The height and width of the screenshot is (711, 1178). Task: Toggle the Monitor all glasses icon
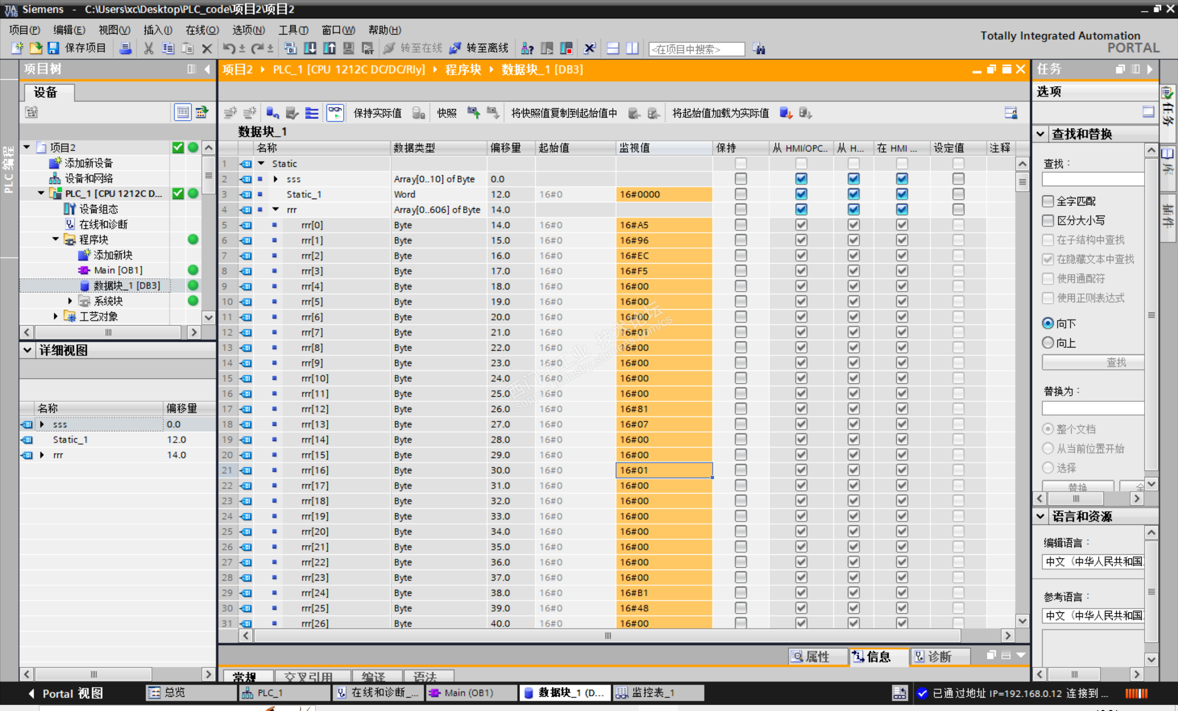(x=335, y=113)
